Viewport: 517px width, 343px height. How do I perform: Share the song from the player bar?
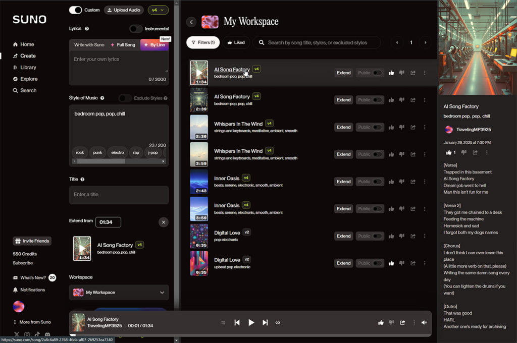[402, 323]
